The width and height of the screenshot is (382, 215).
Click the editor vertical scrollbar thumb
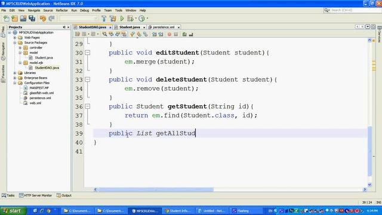point(370,151)
